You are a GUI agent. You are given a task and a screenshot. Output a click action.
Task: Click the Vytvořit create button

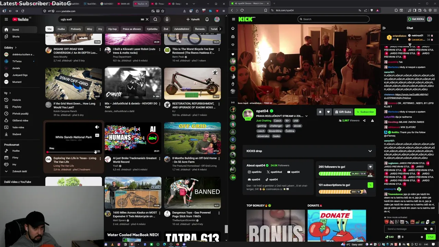point(193,20)
